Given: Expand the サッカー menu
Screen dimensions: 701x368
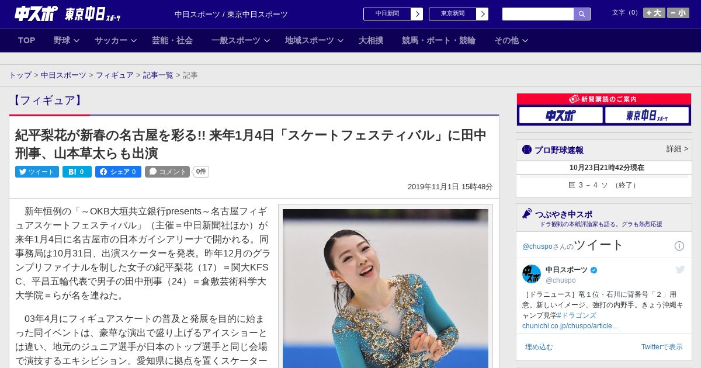Looking at the screenshot, I should click(116, 40).
